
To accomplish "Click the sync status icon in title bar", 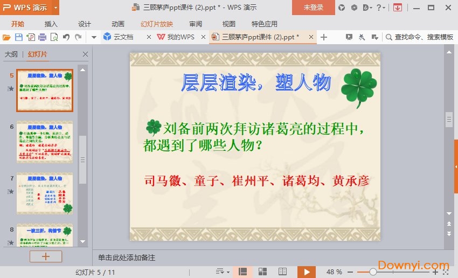I will tap(342, 8).
